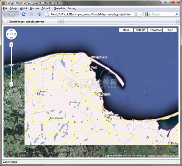The height and width of the screenshot is (166, 182).
Task: Open the Edycja menu
Action: (x=13, y=8)
